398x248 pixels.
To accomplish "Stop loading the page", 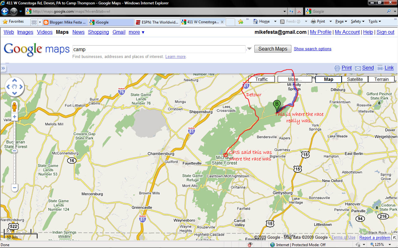I will pos(299,11).
